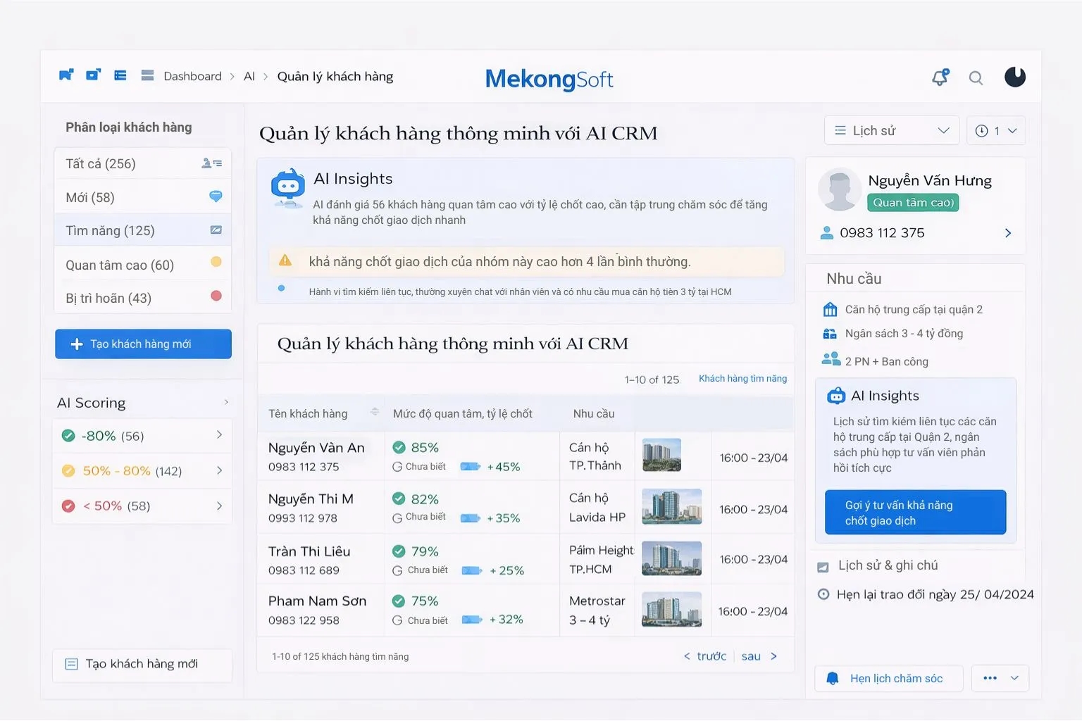Select the first blue flag icon in the header
Screen dimensions: 1082x721
point(66,75)
